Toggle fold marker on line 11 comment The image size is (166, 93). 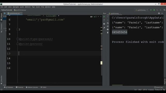click(18, 44)
